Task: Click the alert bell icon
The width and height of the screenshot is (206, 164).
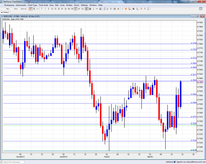Action: [105, 9]
